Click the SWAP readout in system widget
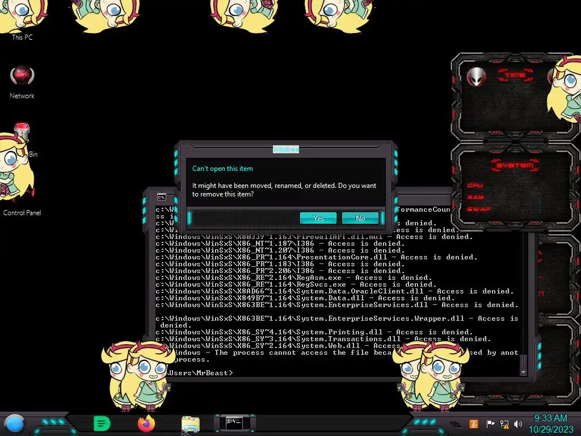Screen dimensions: 581x436 [478, 209]
